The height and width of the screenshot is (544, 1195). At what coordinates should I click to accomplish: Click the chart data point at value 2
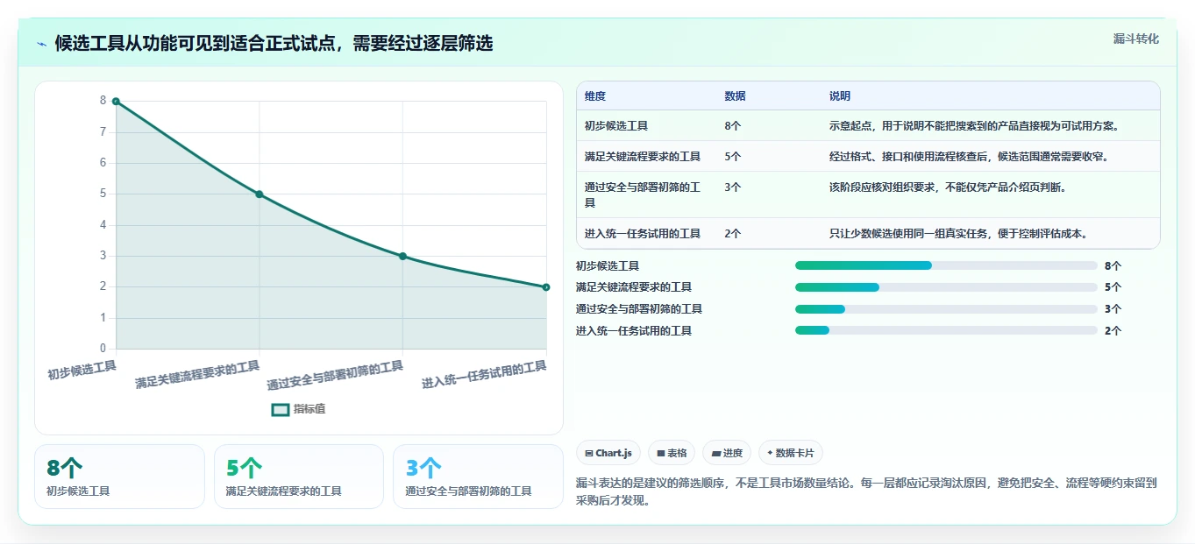pos(546,287)
